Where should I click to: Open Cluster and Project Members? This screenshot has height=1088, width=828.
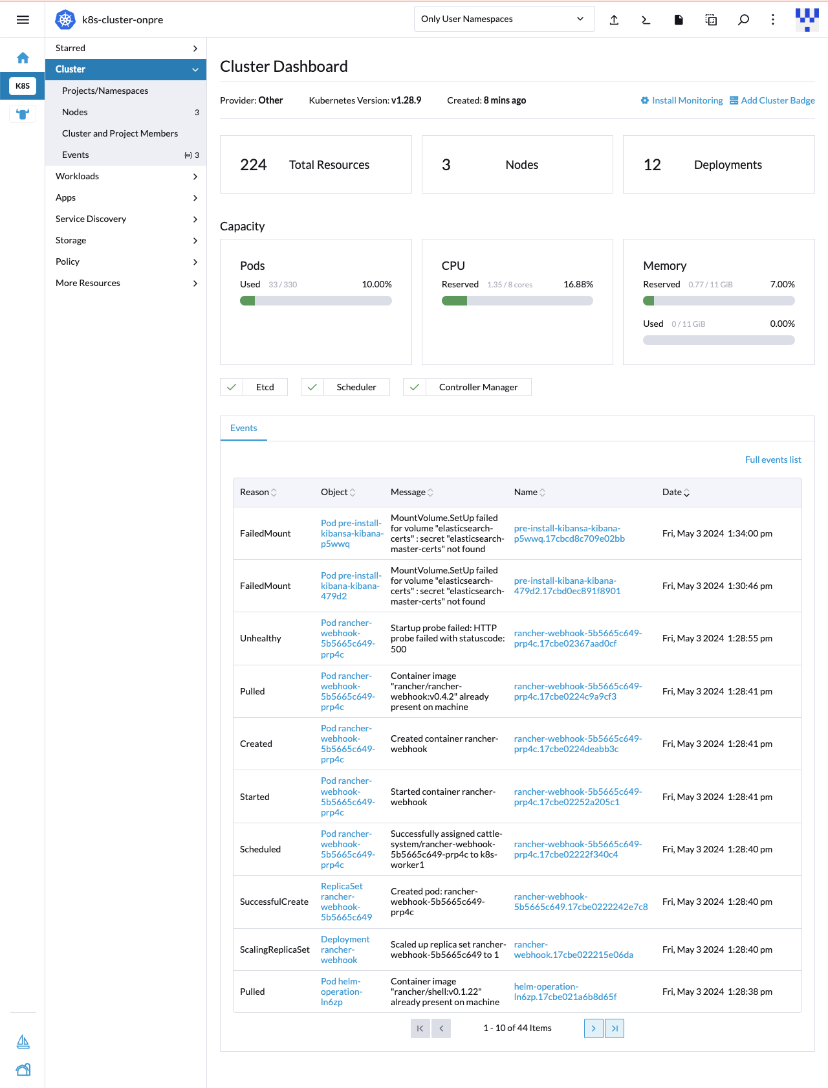pyautogui.click(x=125, y=133)
